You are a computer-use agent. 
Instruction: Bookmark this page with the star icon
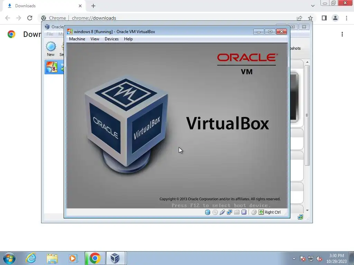pyautogui.click(x=310, y=18)
